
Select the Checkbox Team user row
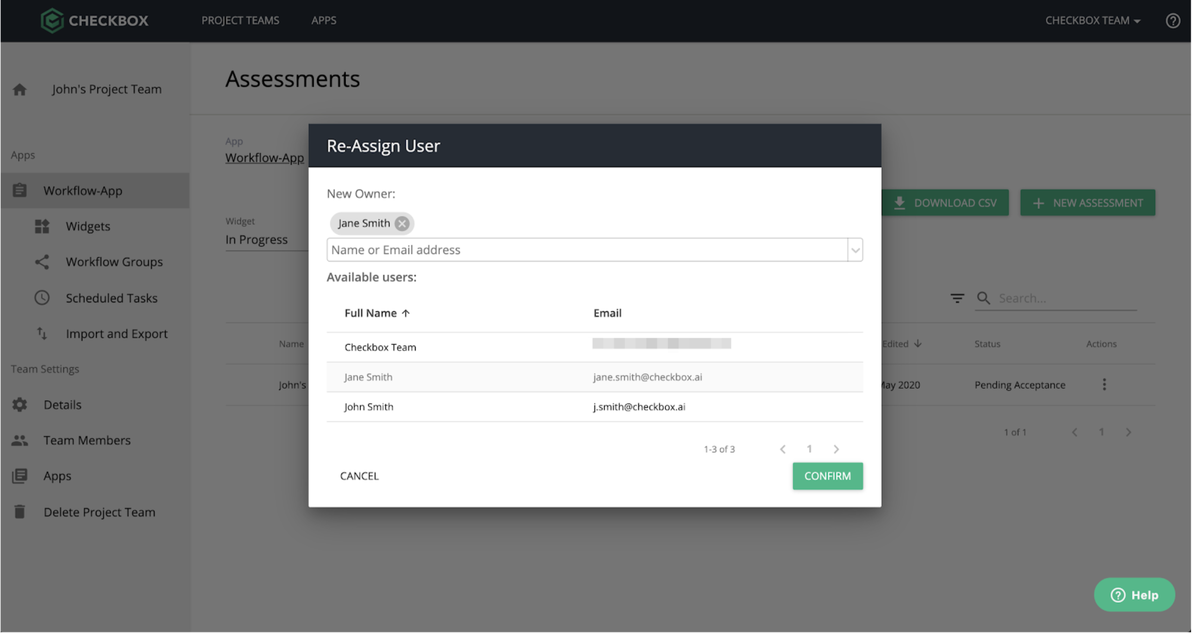point(594,347)
